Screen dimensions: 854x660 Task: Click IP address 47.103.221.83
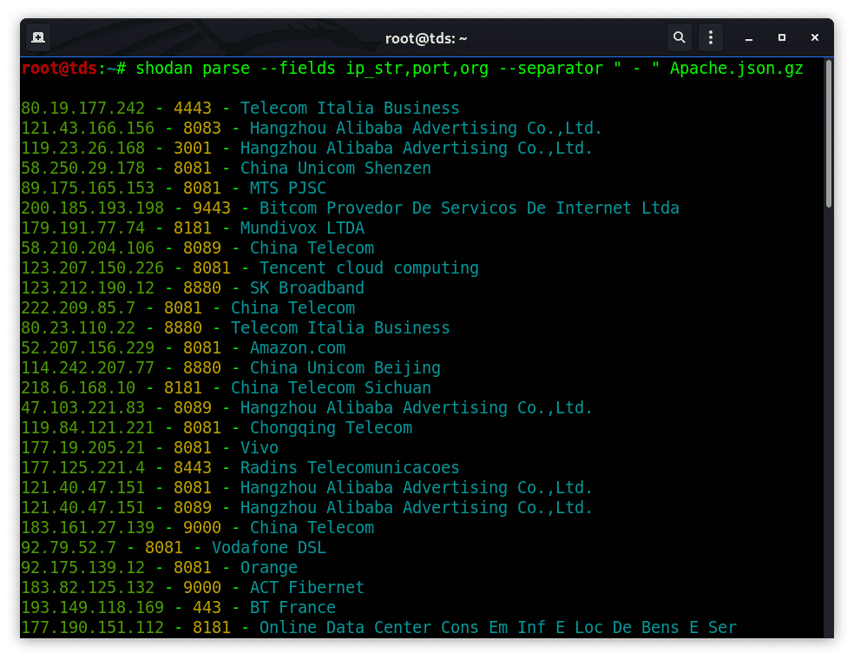tap(82, 408)
